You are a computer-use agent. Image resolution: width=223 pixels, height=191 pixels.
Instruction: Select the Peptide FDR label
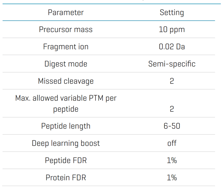(x=66, y=160)
